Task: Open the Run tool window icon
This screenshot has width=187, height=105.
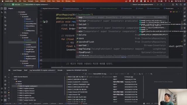Action: 5,85
